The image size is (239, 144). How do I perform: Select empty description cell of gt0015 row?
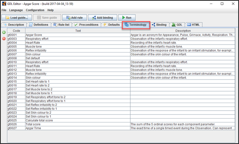tap(183, 82)
